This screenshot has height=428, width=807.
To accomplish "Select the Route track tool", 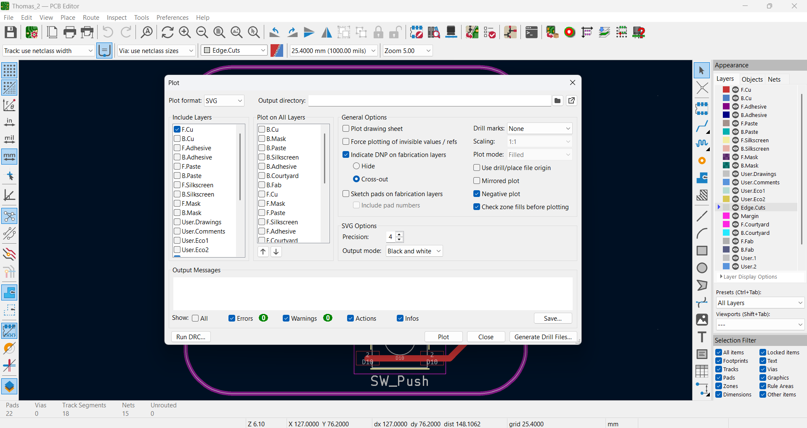I will (702, 126).
